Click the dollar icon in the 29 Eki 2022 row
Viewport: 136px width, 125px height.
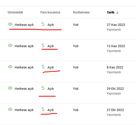[43, 88]
